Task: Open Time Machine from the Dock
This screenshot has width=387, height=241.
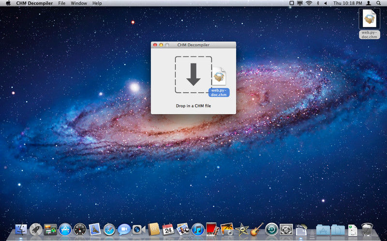Action: coord(271,229)
